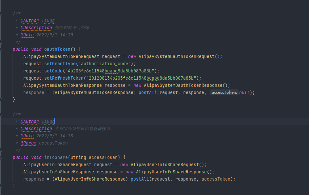Click the date 2022/9/1 14:18
The height and width of the screenshot is (195, 309).
(55, 136)
